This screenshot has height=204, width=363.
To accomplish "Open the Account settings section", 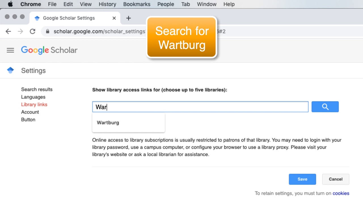I will pyautogui.click(x=30, y=112).
